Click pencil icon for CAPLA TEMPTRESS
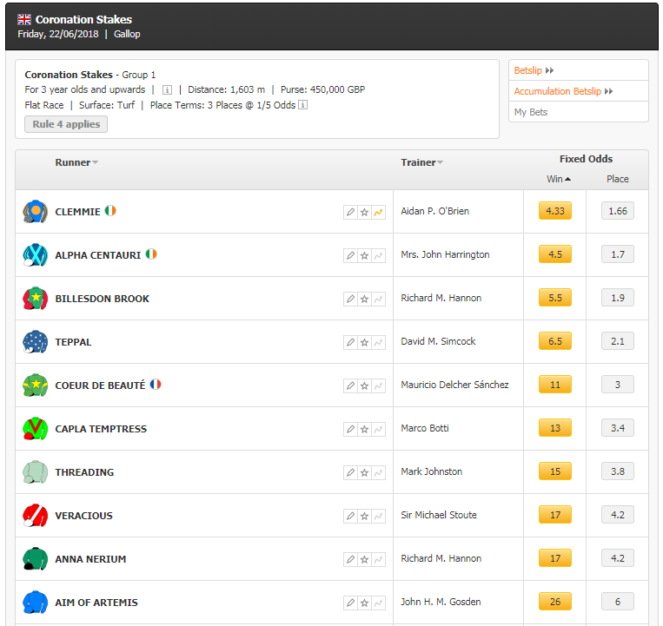Screen dimensions: 663x626 click(x=350, y=429)
